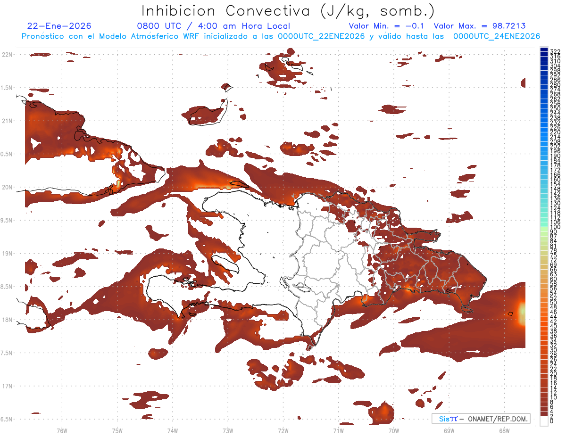This screenshot has height=437, width=566.
Task: Click the date label '22-Ene-2026'
Action: click(x=59, y=26)
